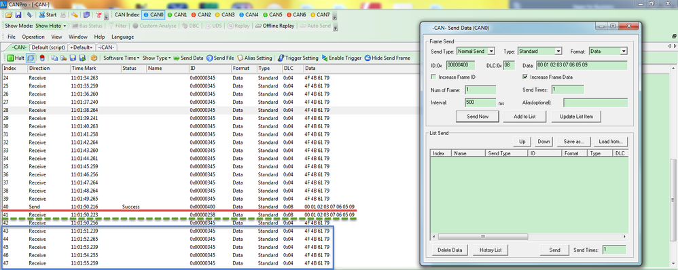Open the Software Time dropdown
Screen dimensions: 678x270
[122, 58]
